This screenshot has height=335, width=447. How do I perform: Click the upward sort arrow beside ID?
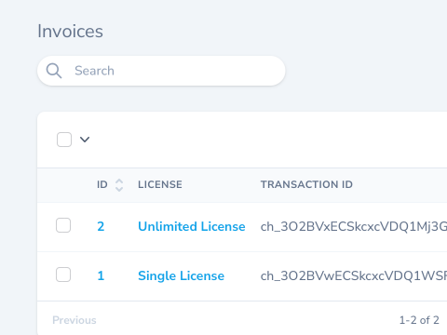point(119,181)
